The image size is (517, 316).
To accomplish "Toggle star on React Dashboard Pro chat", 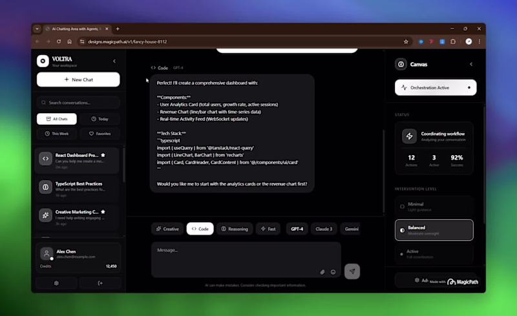I will 103,155.
